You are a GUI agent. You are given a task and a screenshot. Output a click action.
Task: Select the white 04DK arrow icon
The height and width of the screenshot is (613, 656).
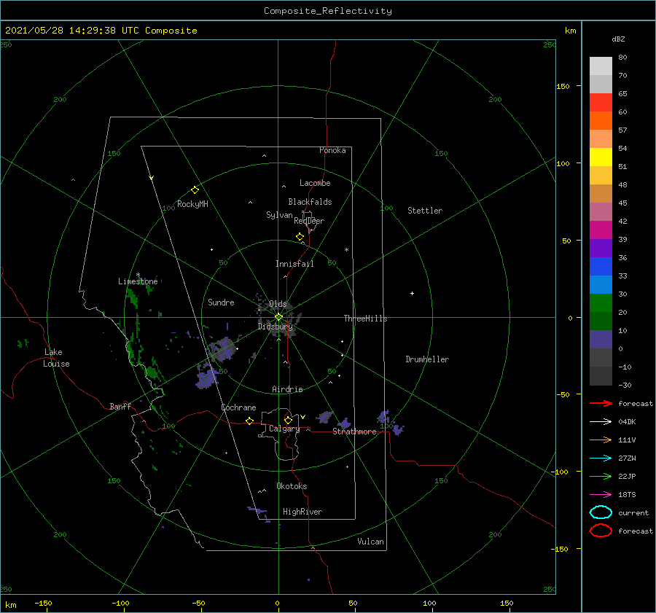tap(601, 421)
